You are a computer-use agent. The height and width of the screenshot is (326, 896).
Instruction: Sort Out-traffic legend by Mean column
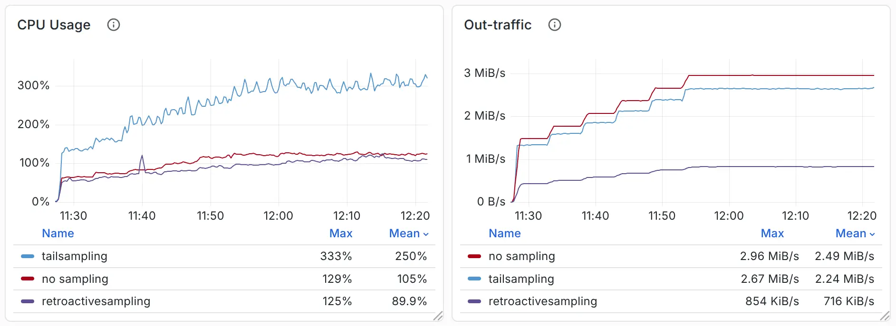pos(850,233)
